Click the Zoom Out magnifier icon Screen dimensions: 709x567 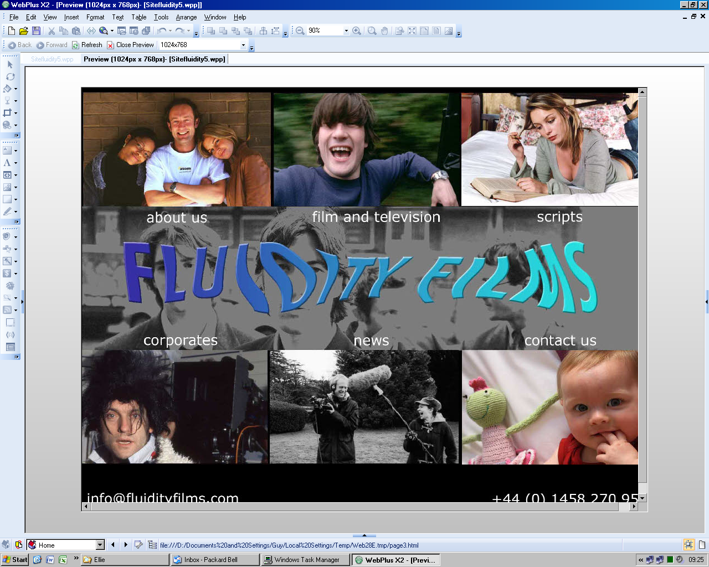tap(300, 31)
